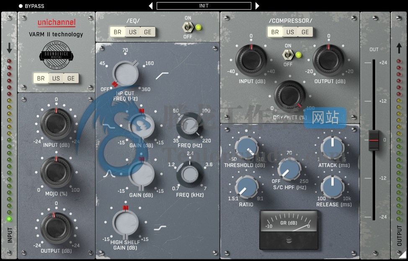Viewport: 408px width, 261px height.
Task: Toggle the BYPASS indicator
Action: coord(21,6)
